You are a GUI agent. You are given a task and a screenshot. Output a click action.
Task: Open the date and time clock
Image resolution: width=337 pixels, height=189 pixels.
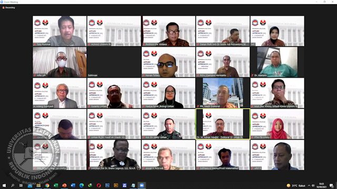point(322,185)
